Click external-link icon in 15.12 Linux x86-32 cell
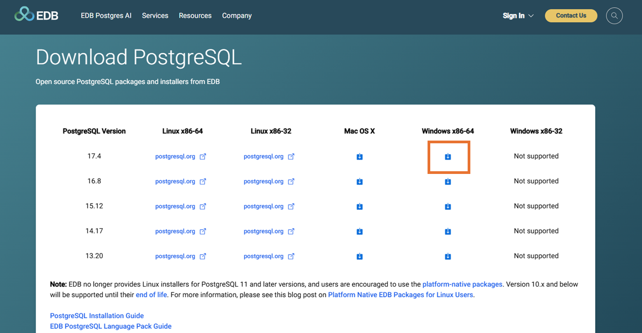 point(291,206)
